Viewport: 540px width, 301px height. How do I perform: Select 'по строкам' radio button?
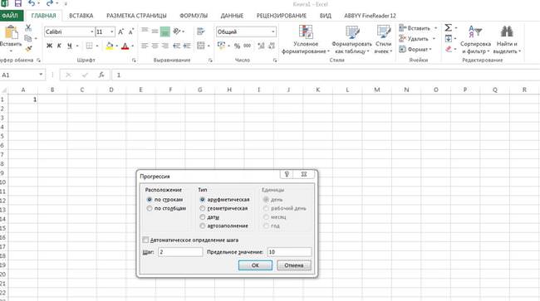[149, 199]
